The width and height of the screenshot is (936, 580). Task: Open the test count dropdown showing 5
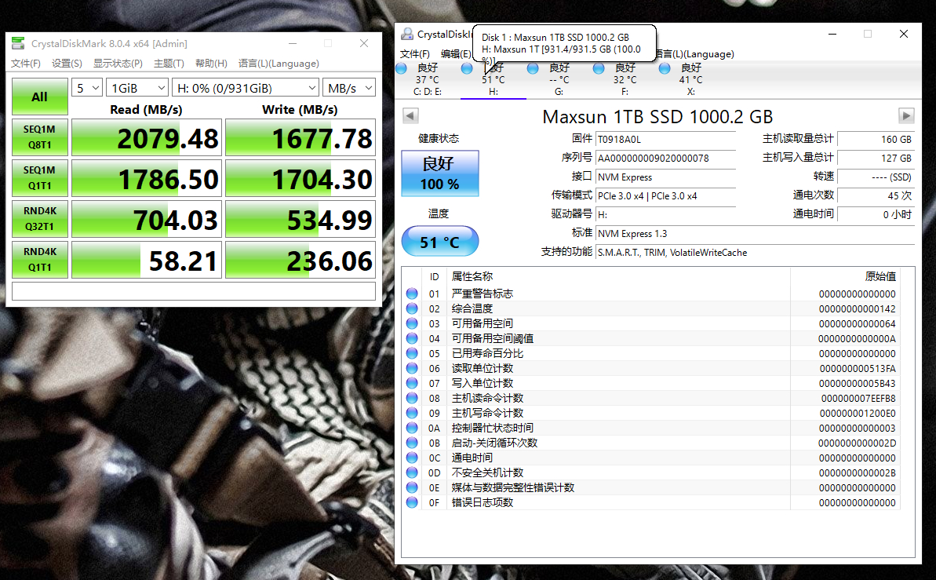point(87,88)
